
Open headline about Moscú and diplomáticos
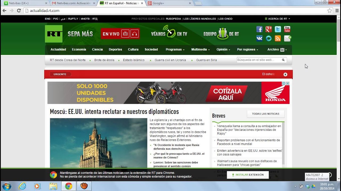coord(114,111)
